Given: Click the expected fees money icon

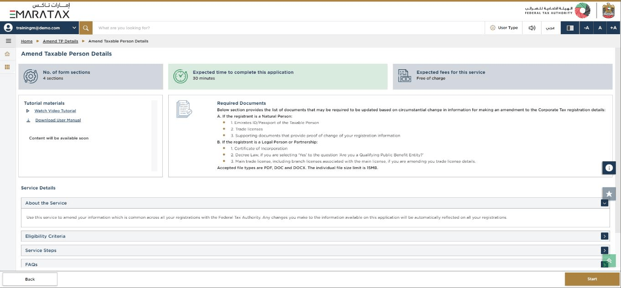Looking at the screenshot, I should point(404,76).
